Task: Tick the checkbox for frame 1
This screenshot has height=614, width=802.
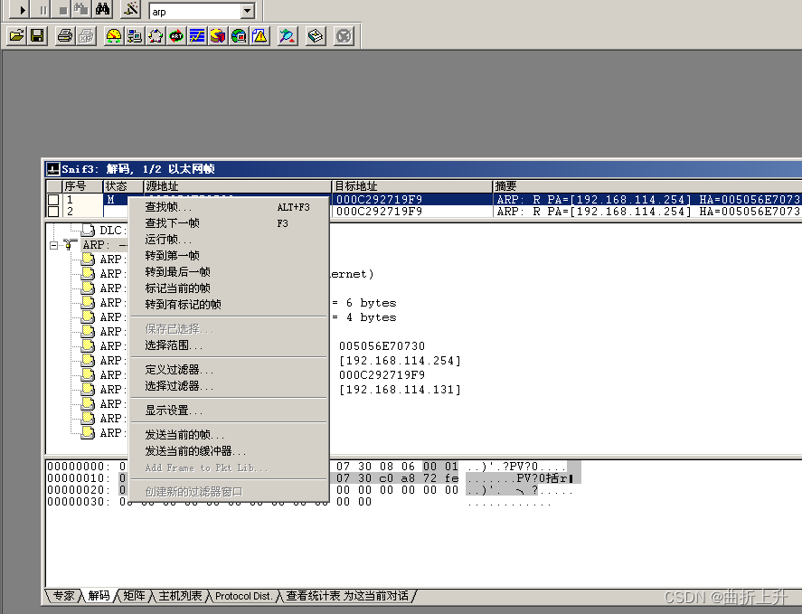Action: [53, 200]
